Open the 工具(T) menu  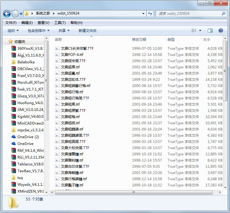click(x=60, y=23)
